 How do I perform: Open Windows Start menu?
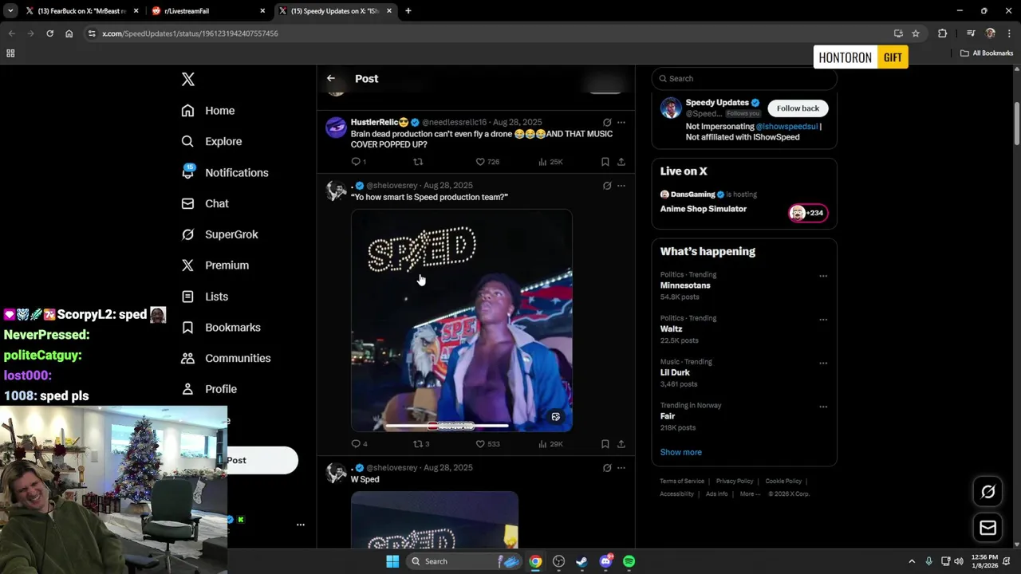point(392,561)
